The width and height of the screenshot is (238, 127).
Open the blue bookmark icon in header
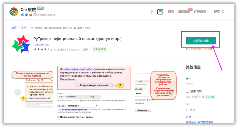point(160,11)
